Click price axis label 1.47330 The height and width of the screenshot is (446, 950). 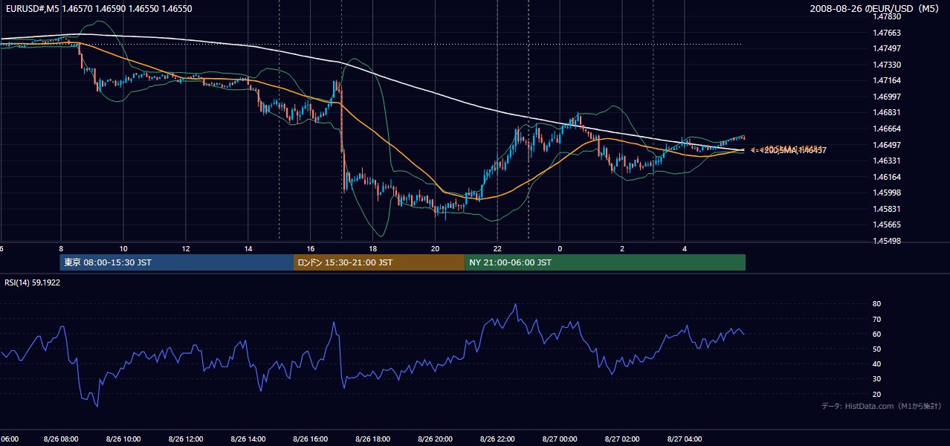pos(886,65)
